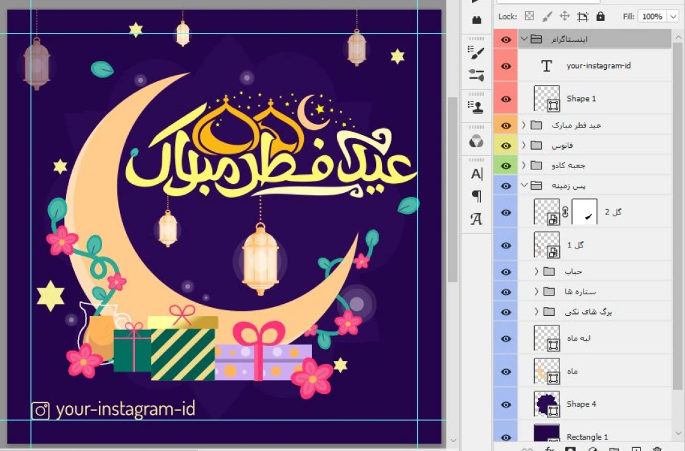The height and width of the screenshot is (451, 685).
Task: Open the Paragraph panel icon
Action: (476, 197)
